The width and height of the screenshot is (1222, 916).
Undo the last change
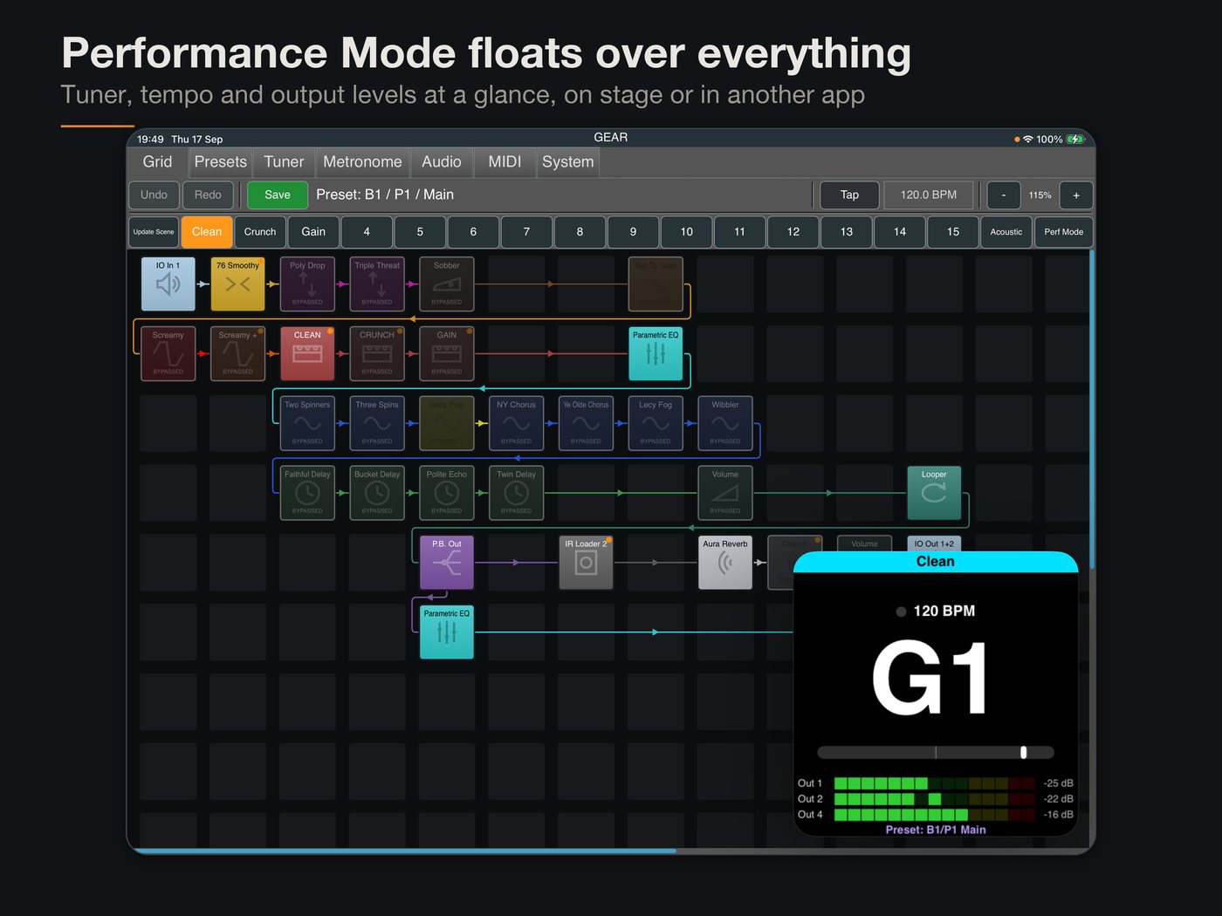click(154, 195)
